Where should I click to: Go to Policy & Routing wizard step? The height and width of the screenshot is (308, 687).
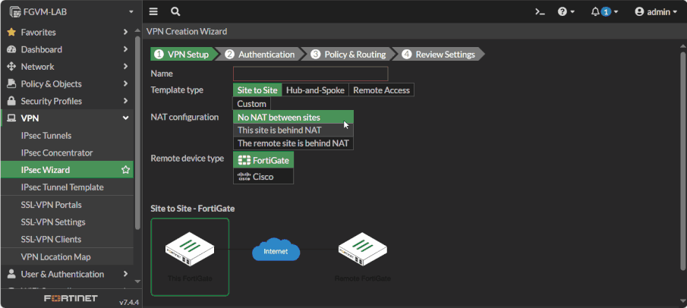click(348, 55)
